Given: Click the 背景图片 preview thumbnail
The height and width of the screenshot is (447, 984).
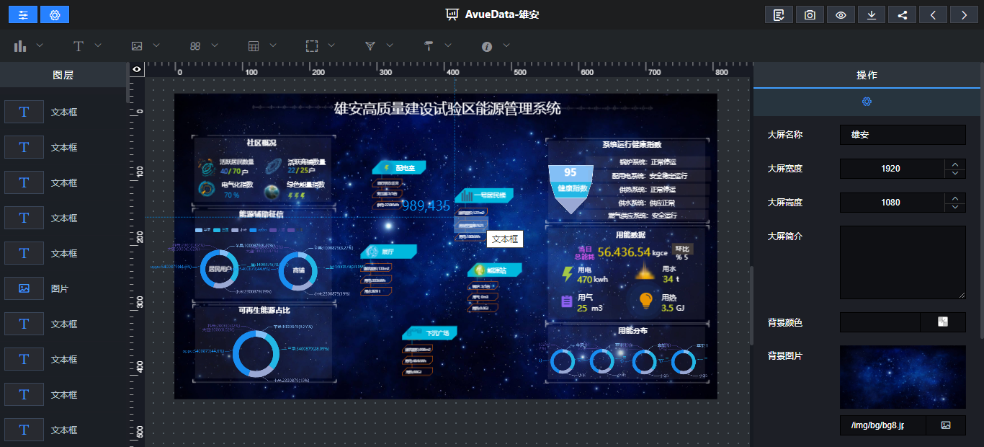Looking at the screenshot, I should pos(903,377).
